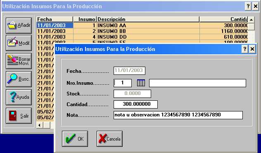
Task: Confirm with the OK green check button
Action: pyautogui.click(x=75, y=139)
